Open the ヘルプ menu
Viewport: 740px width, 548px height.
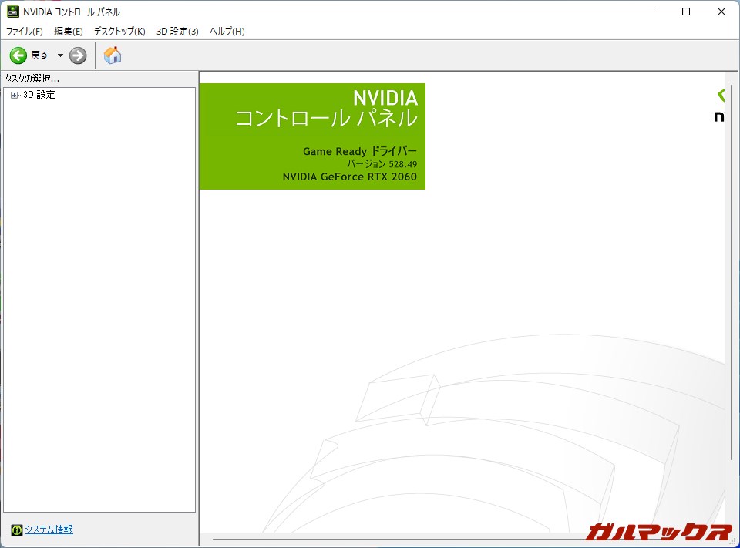226,31
